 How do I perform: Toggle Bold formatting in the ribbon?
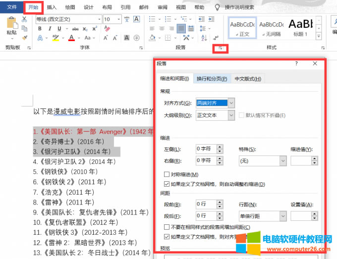(x=40, y=29)
